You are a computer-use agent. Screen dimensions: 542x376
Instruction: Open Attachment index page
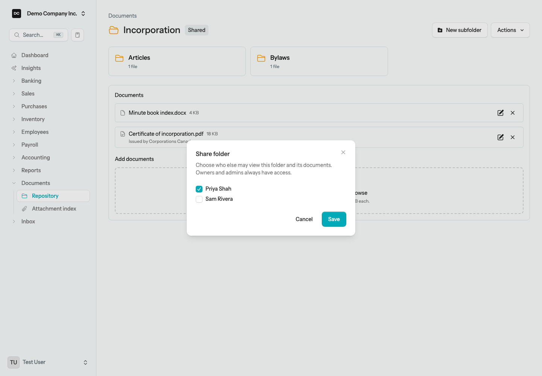53,209
